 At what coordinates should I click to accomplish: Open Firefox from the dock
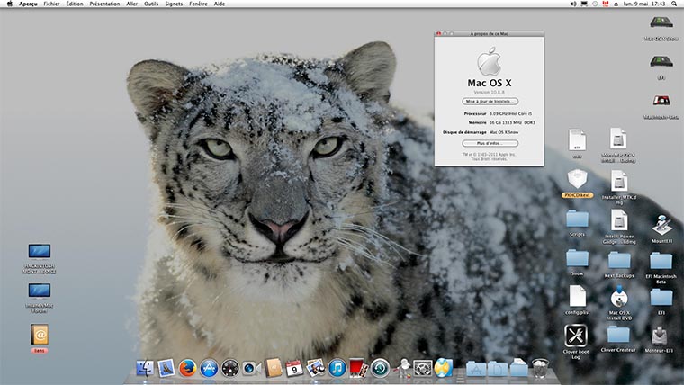pyautogui.click(x=187, y=368)
